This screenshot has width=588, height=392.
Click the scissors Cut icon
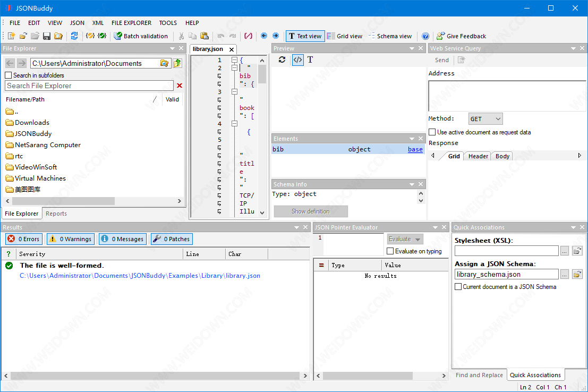181,36
